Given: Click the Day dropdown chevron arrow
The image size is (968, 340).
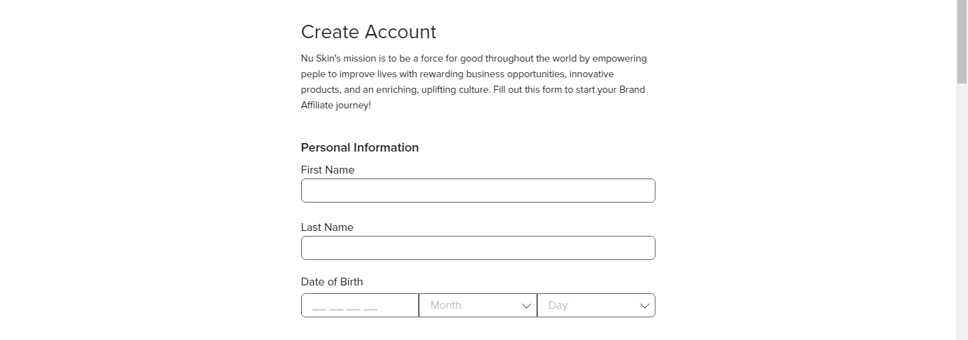Looking at the screenshot, I should pyautogui.click(x=645, y=306).
